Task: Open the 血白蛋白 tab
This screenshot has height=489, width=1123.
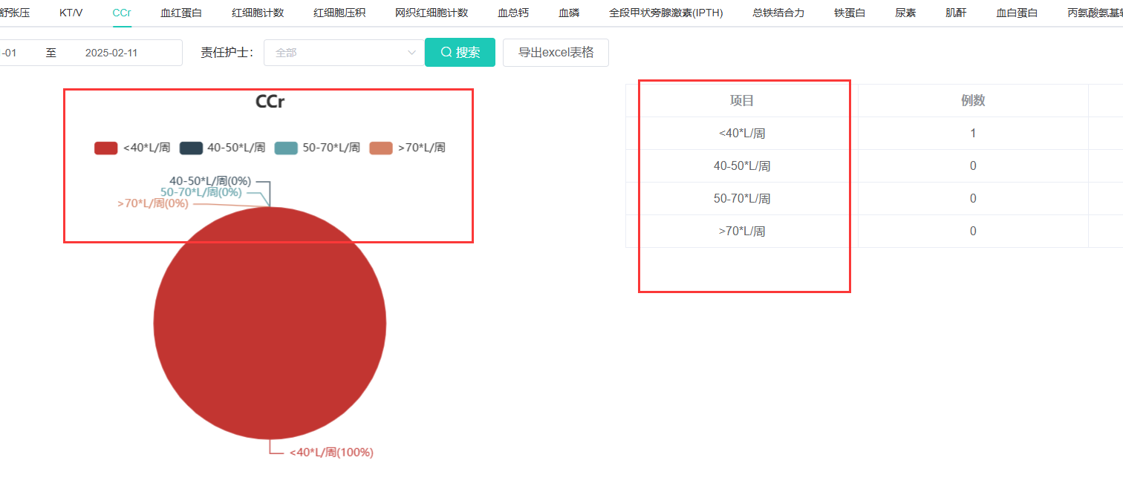Action: click(1017, 13)
